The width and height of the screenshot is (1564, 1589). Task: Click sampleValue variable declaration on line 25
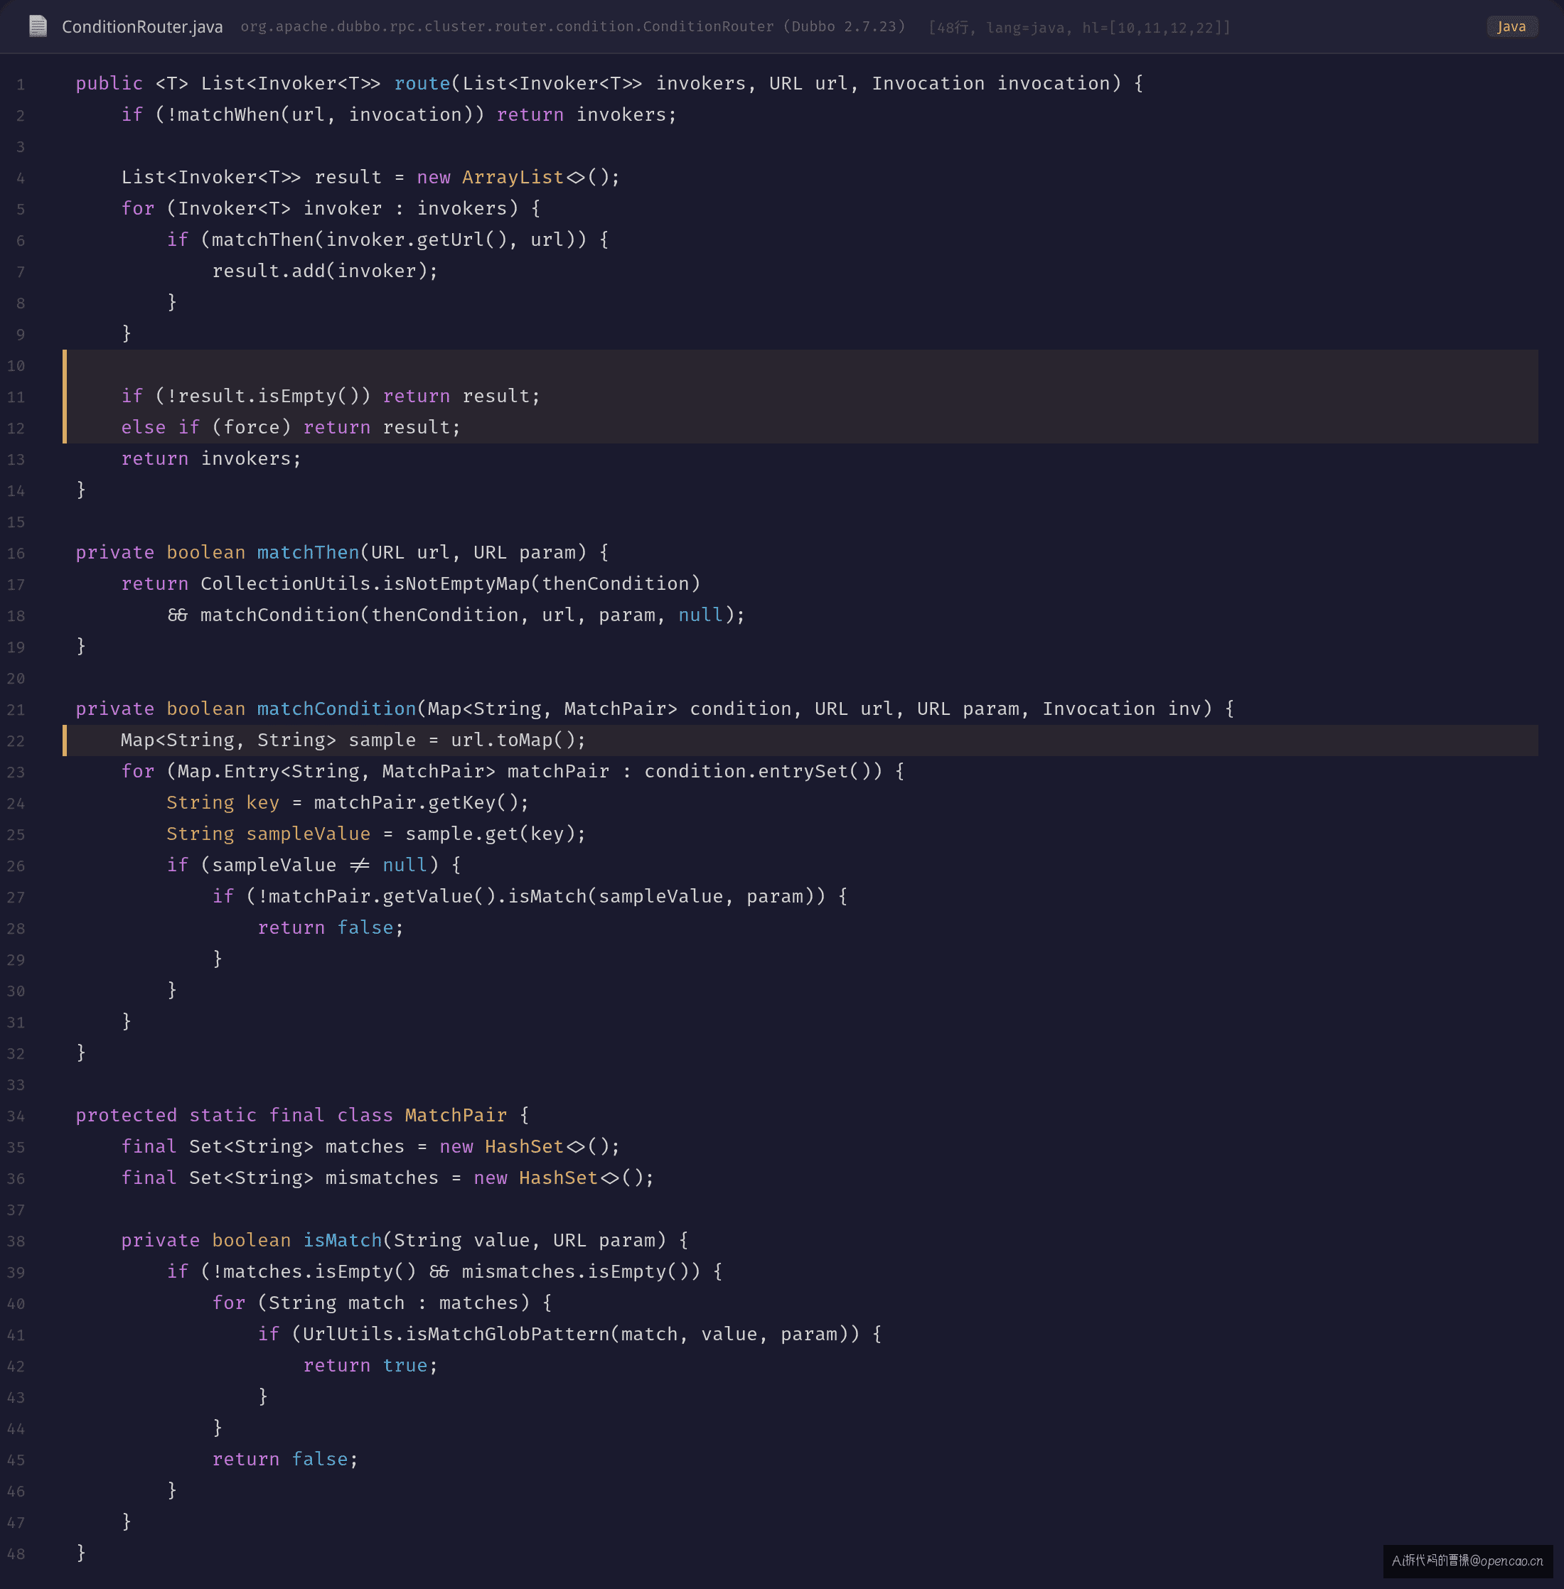(308, 834)
